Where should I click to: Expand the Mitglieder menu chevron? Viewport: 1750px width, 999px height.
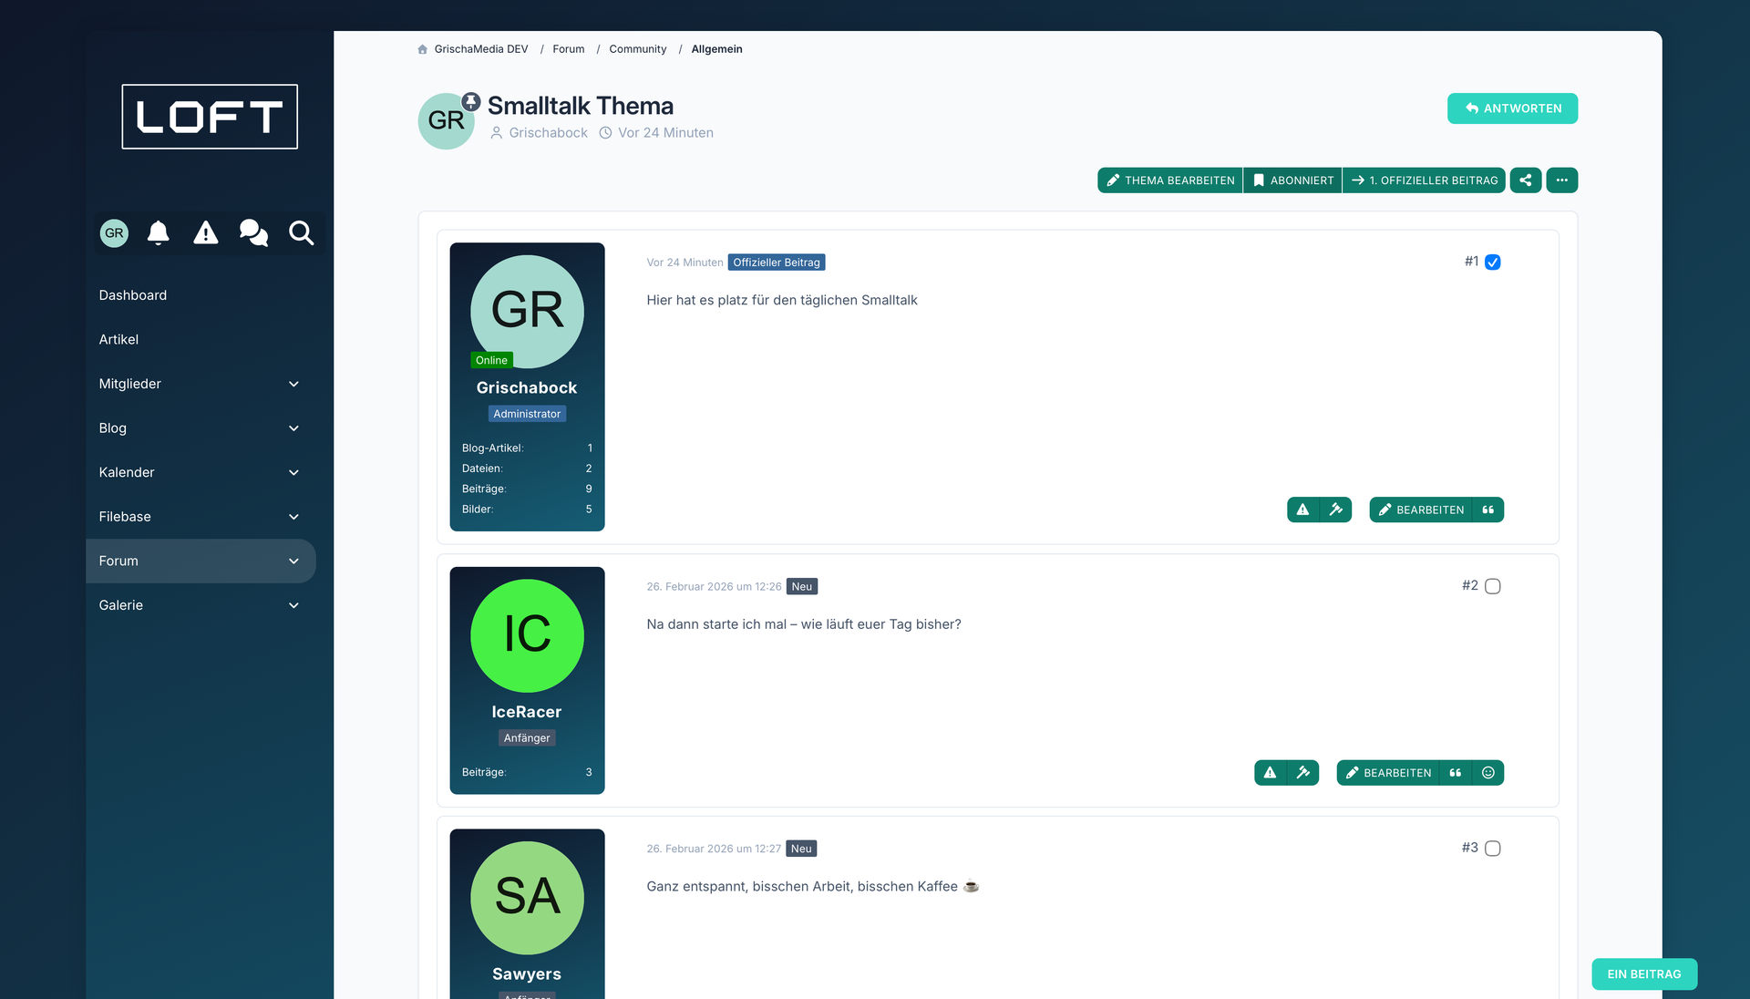point(293,384)
